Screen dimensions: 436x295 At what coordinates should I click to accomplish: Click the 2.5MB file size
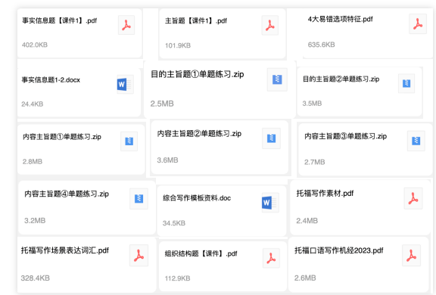[x=162, y=104]
